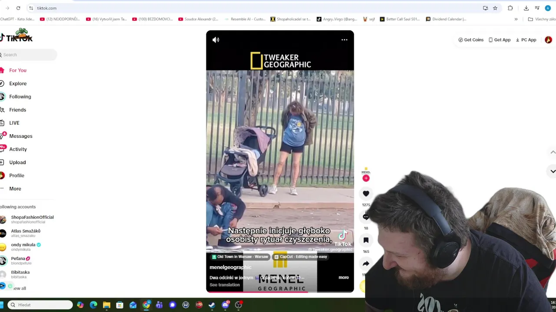Reload the page in Chrome
This screenshot has height=312, width=556.
click(18, 8)
